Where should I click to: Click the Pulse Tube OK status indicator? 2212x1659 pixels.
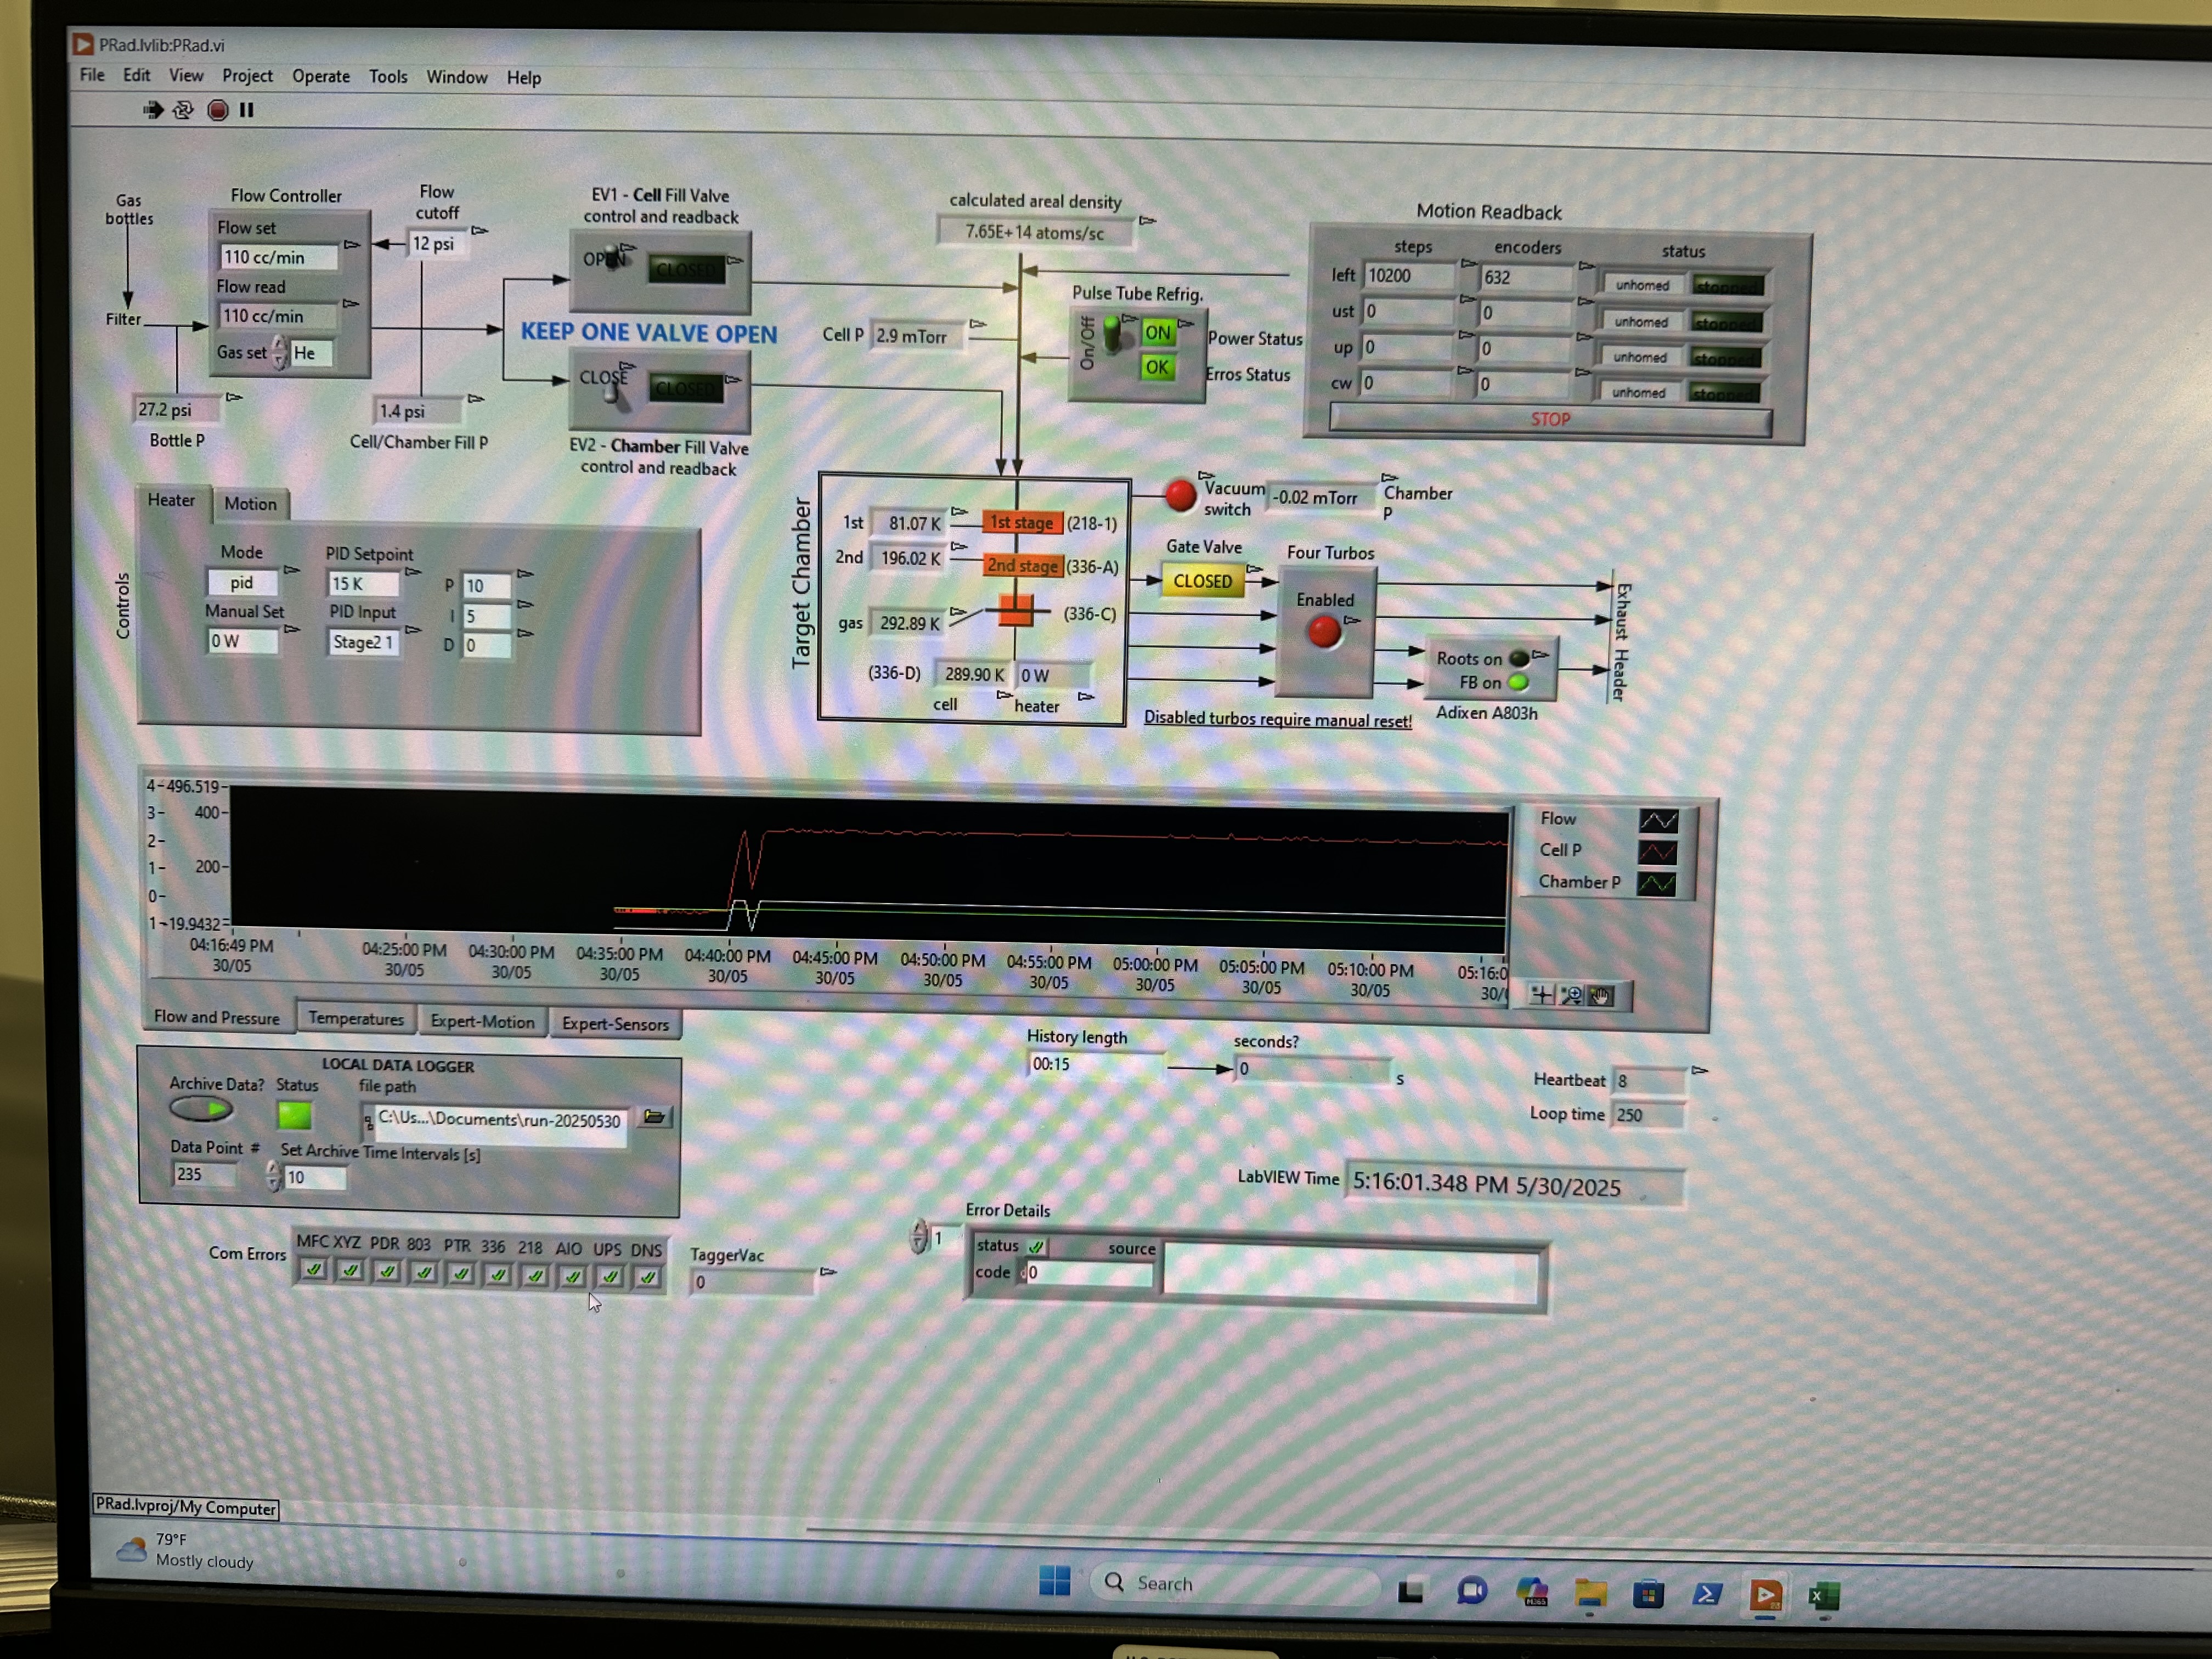pos(1156,367)
